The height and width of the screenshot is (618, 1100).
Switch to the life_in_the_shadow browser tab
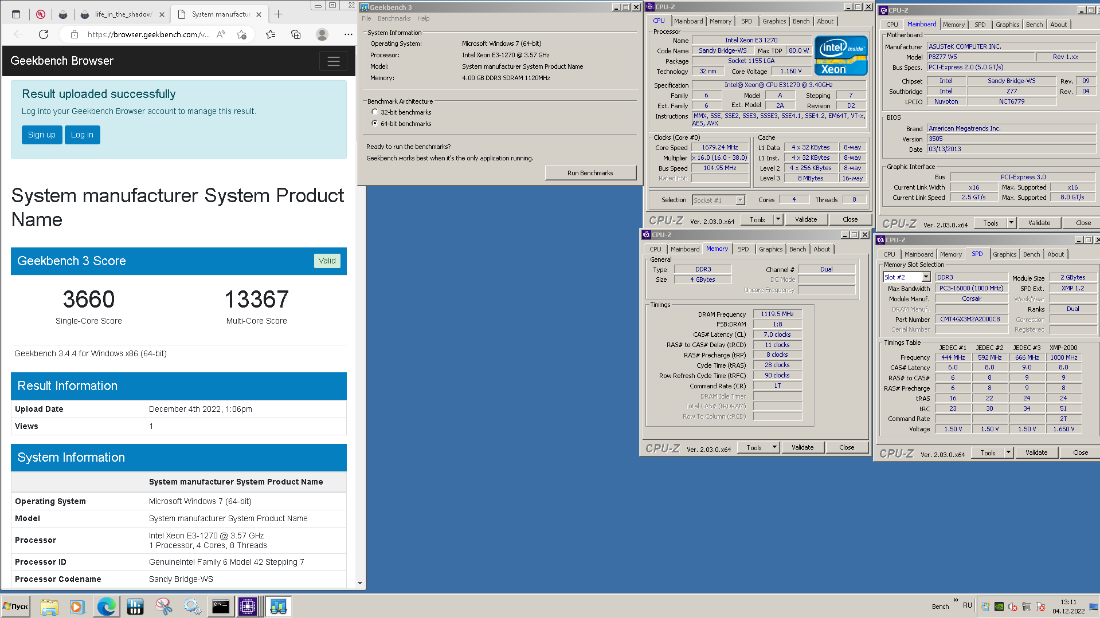click(123, 14)
